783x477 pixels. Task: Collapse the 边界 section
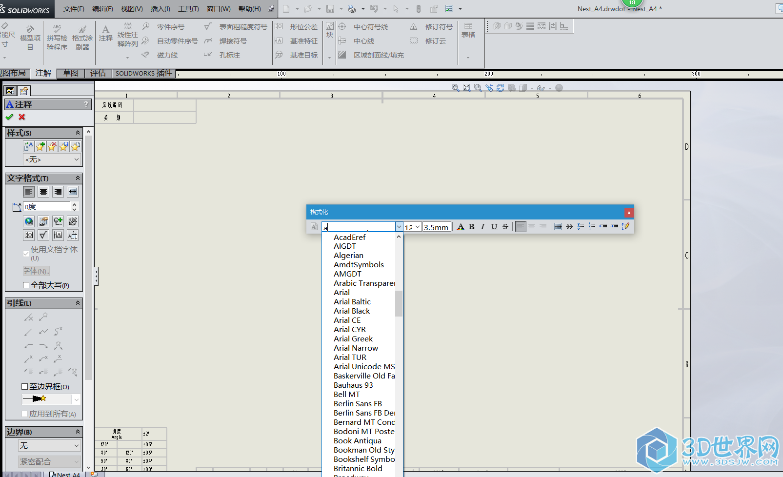pyautogui.click(x=78, y=432)
